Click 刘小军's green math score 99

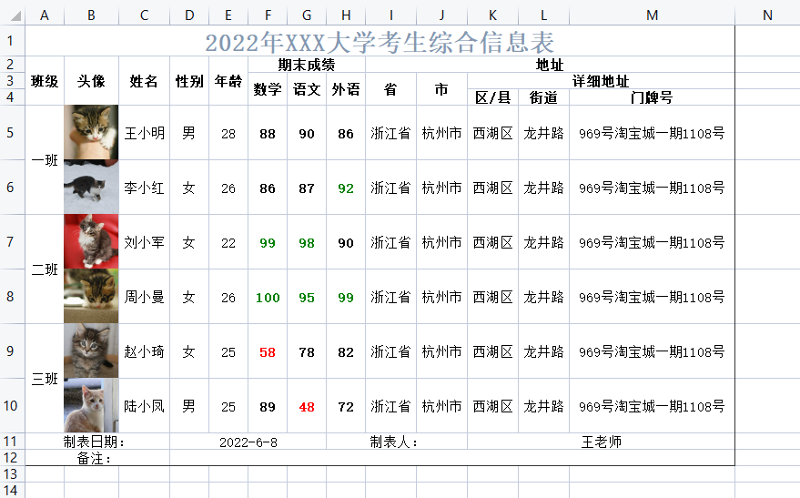coord(268,242)
